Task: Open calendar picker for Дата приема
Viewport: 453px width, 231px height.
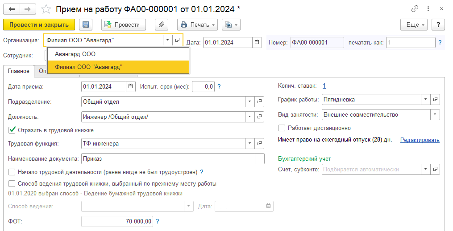Action: tap(131, 86)
